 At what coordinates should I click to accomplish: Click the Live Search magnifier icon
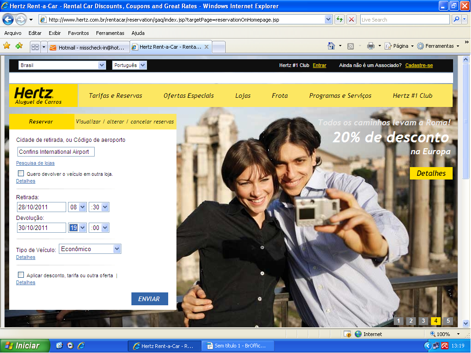pos(456,20)
